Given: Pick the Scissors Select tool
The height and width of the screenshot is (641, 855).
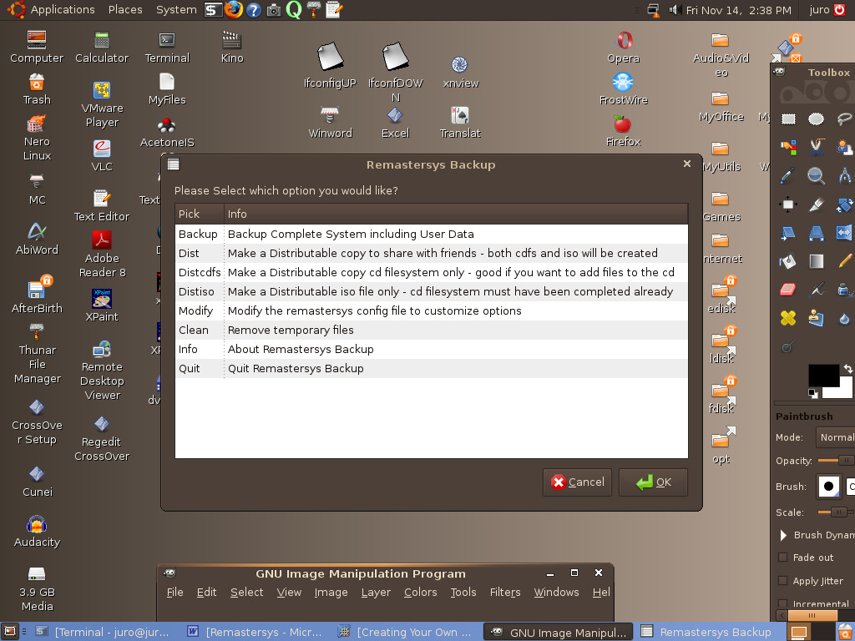Looking at the screenshot, I should (x=817, y=148).
